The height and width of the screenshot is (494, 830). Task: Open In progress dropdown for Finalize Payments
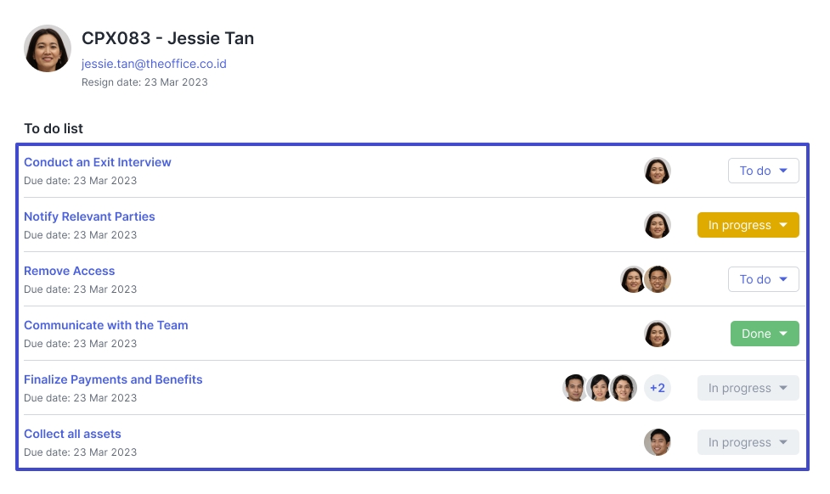click(x=748, y=388)
